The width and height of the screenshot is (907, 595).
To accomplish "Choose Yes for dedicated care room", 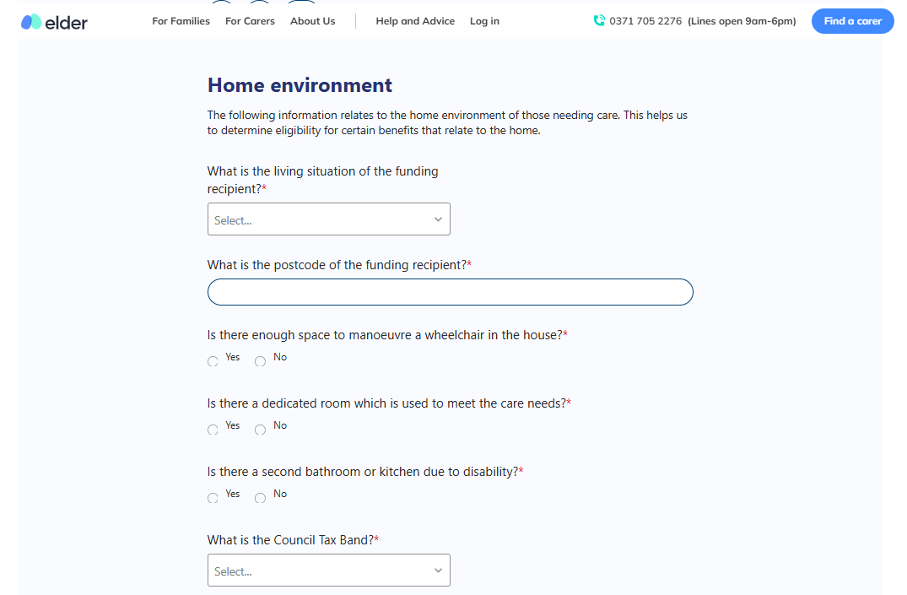I will [213, 430].
